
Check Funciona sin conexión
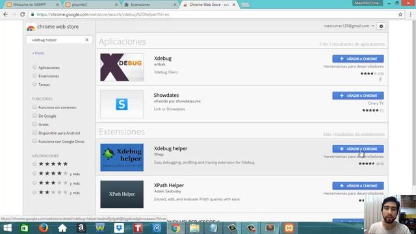34,107
